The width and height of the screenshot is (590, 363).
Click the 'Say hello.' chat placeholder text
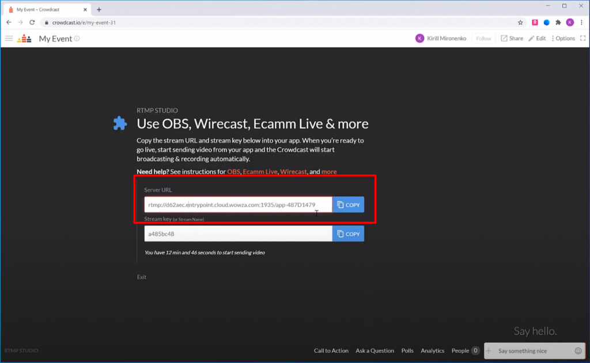click(535, 331)
